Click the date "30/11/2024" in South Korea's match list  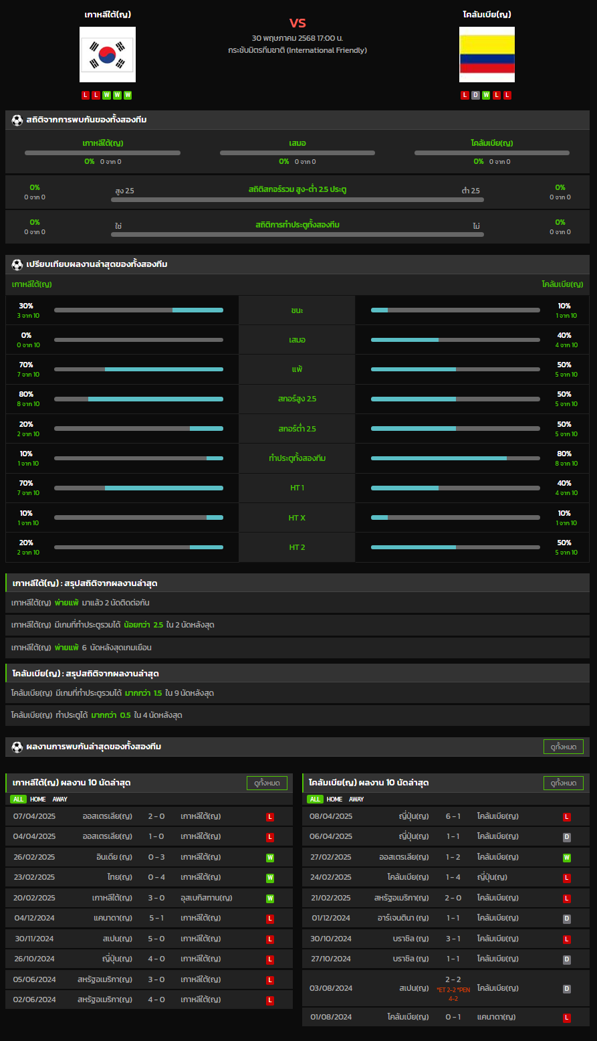[x=35, y=939]
